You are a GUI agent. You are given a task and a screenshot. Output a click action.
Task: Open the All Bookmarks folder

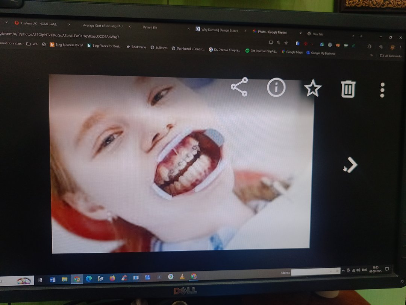click(391, 56)
